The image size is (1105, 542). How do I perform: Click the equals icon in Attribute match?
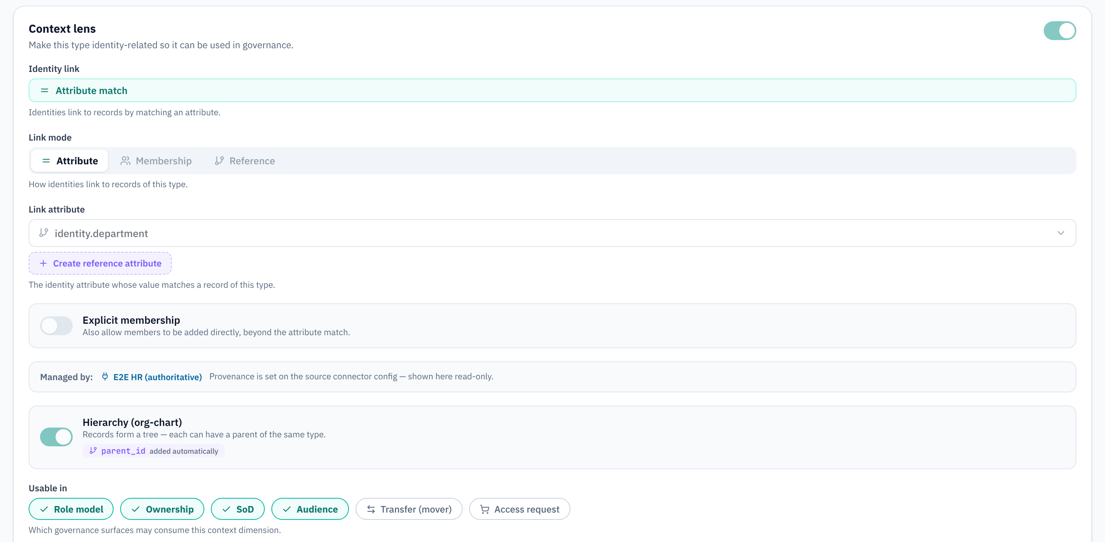point(44,91)
